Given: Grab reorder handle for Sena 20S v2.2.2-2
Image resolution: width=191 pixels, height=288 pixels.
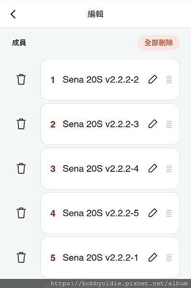Looking at the screenshot, I should pos(169,80).
